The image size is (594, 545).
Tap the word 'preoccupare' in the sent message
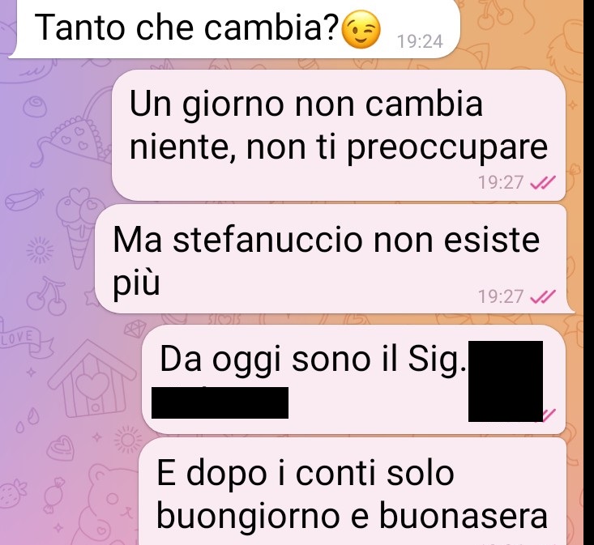447,147
